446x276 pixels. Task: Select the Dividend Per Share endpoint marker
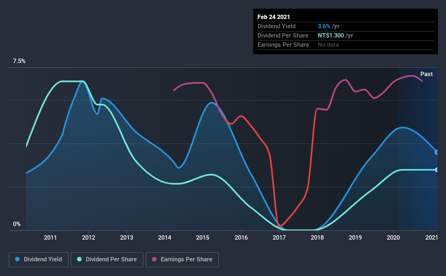(437, 170)
